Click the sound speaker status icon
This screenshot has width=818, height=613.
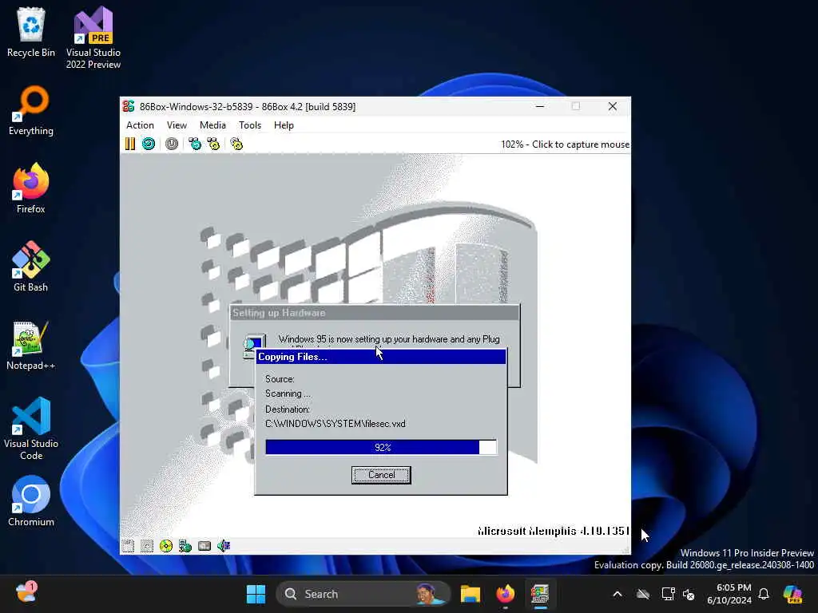click(224, 546)
